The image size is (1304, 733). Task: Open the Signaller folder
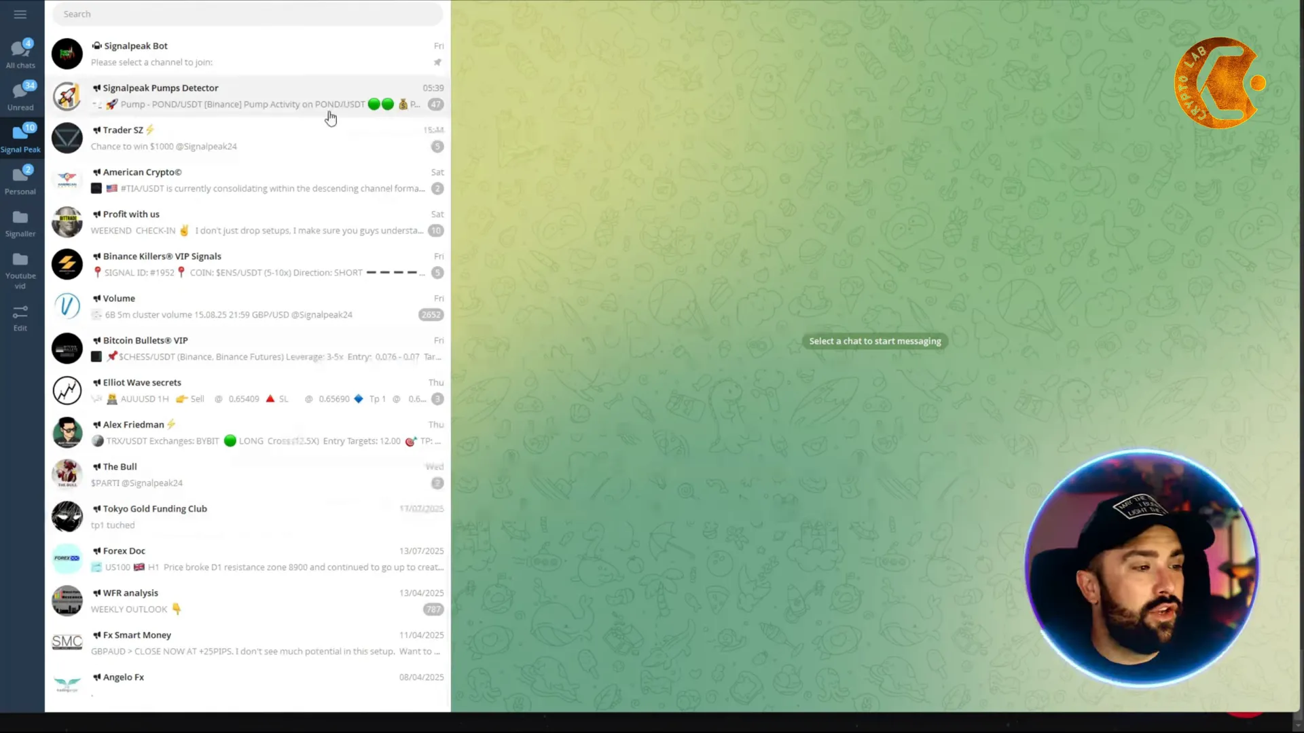click(x=20, y=223)
